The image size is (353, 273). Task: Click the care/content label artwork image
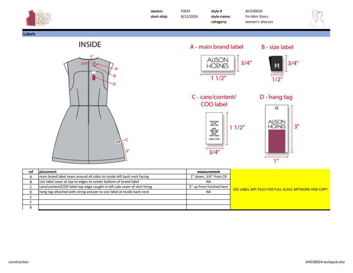click(214, 128)
